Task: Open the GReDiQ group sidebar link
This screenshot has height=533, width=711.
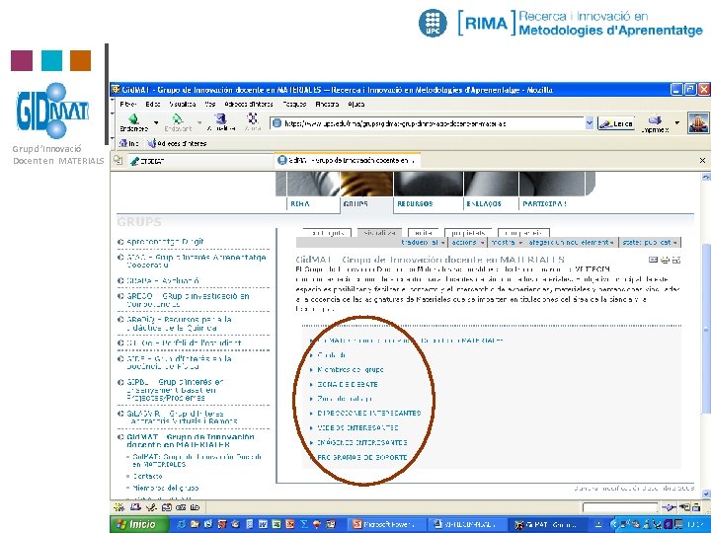Action: click(179, 324)
